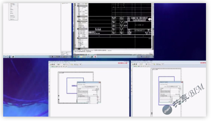This screenshot has width=211, height=121.
Task: Click orange media player icon in AutoCAD taskbar
Action: 85,56
